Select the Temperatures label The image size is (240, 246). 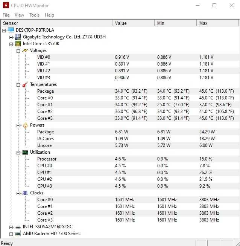point(43,84)
